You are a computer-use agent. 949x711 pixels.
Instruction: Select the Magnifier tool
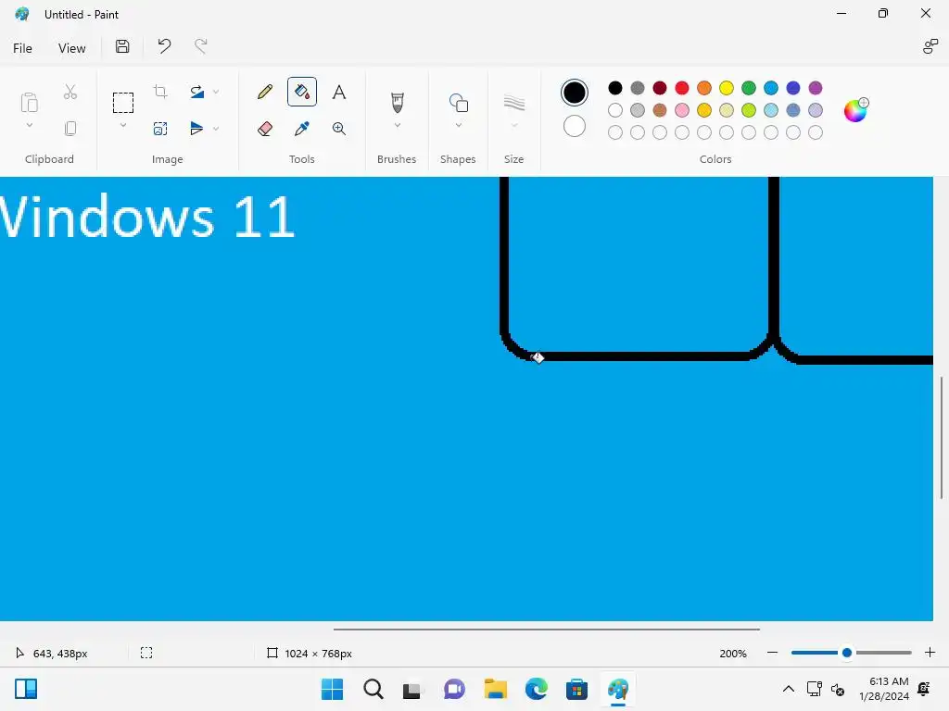339,128
